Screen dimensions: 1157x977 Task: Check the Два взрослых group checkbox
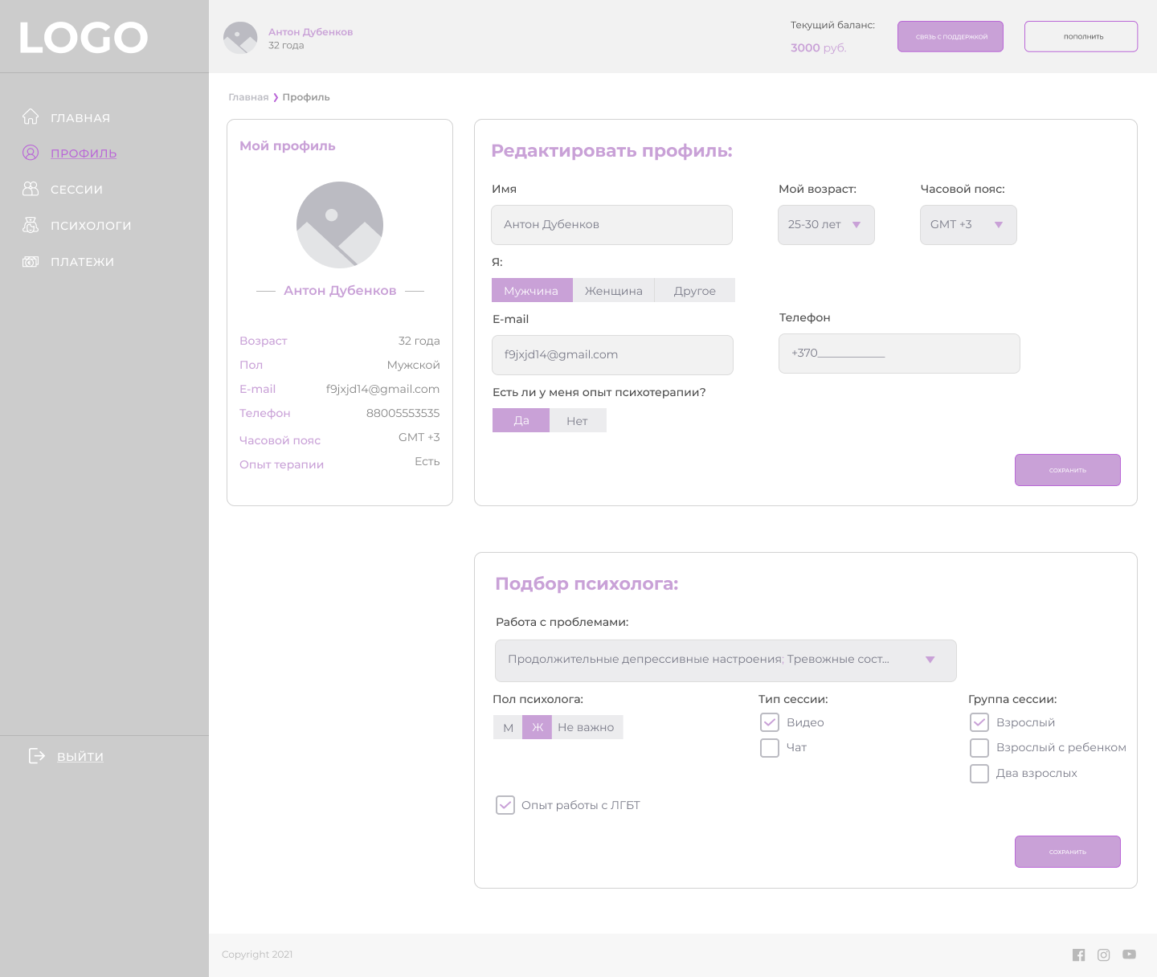pos(979,774)
